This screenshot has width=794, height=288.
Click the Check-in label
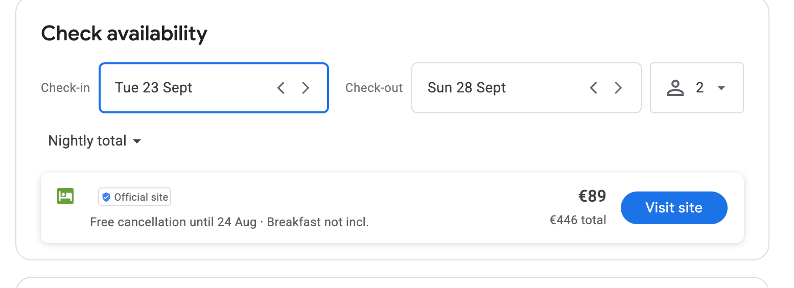65,88
